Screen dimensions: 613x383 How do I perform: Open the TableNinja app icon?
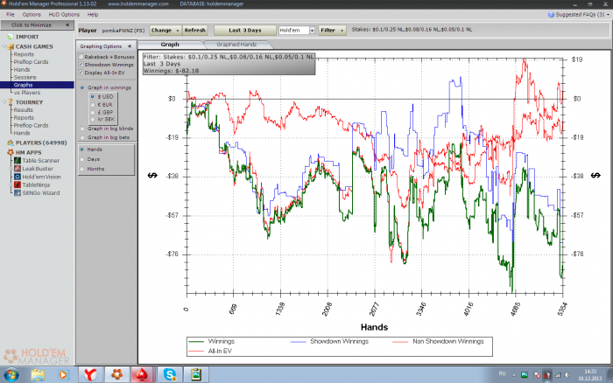tap(18, 185)
